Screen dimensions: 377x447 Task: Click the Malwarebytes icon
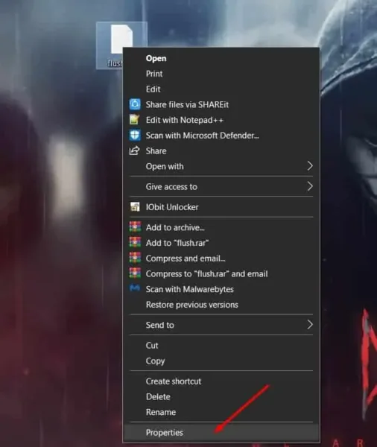(x=135, y=288)
